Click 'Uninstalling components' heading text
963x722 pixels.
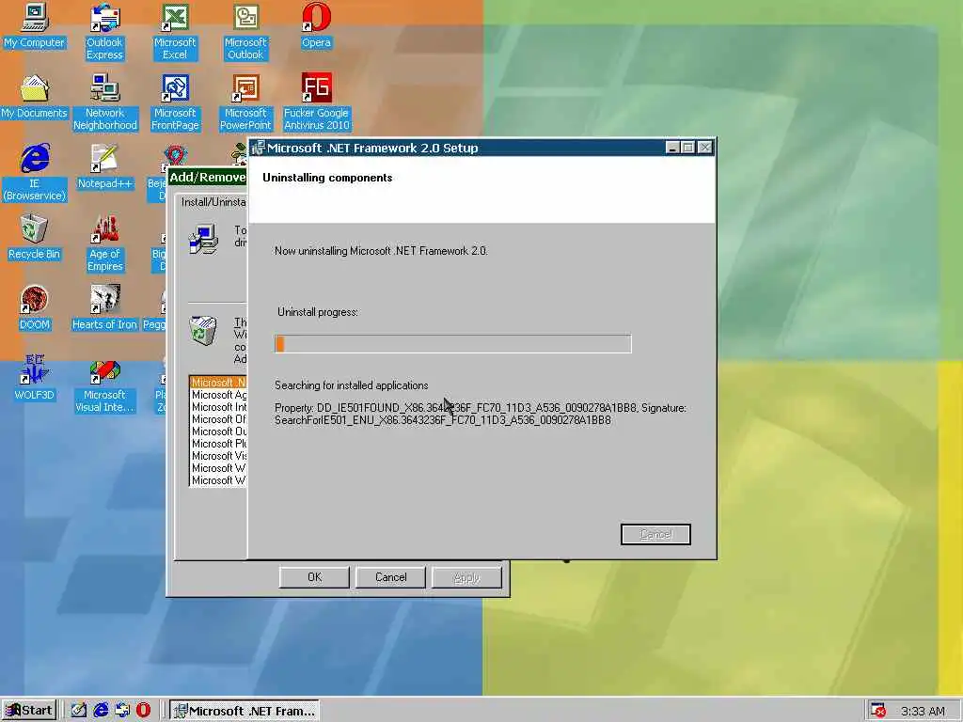(327, 178)
